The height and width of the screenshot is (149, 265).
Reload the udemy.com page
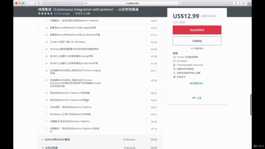[x=179, y=3]
